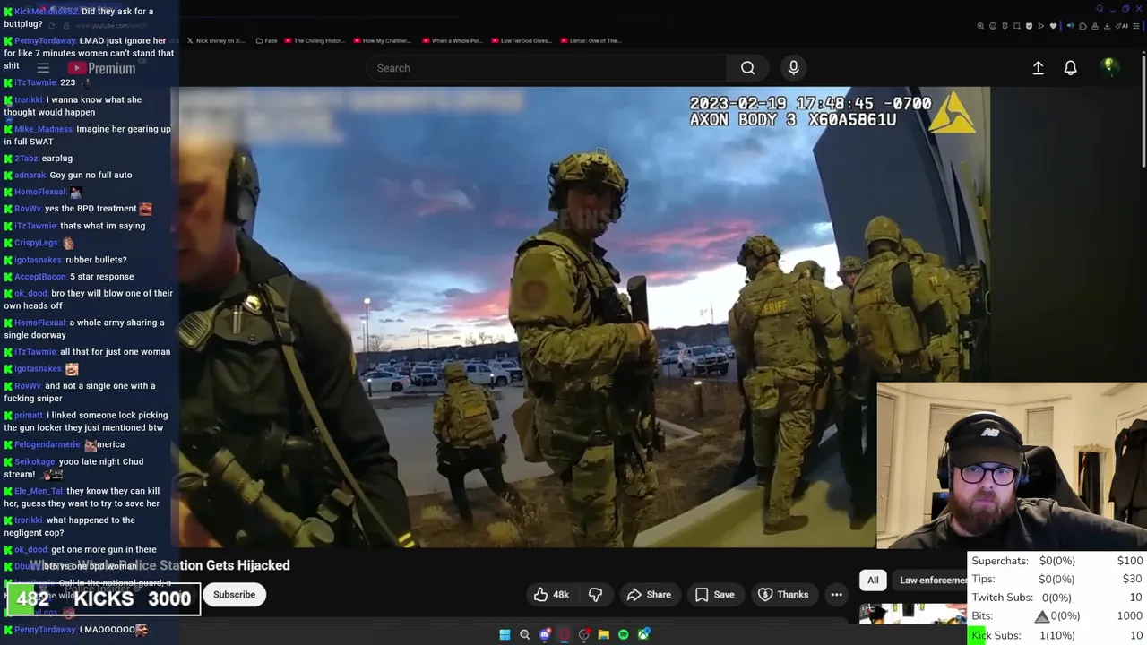
Task: Subscribe to the channel
Action: click(x=234, y=595)
